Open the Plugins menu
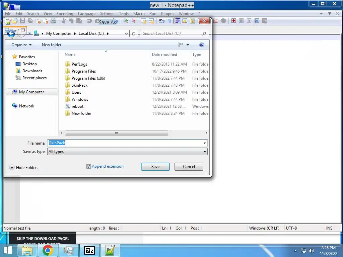This screenshot has width=343, height=257. [x=167, y=13]
